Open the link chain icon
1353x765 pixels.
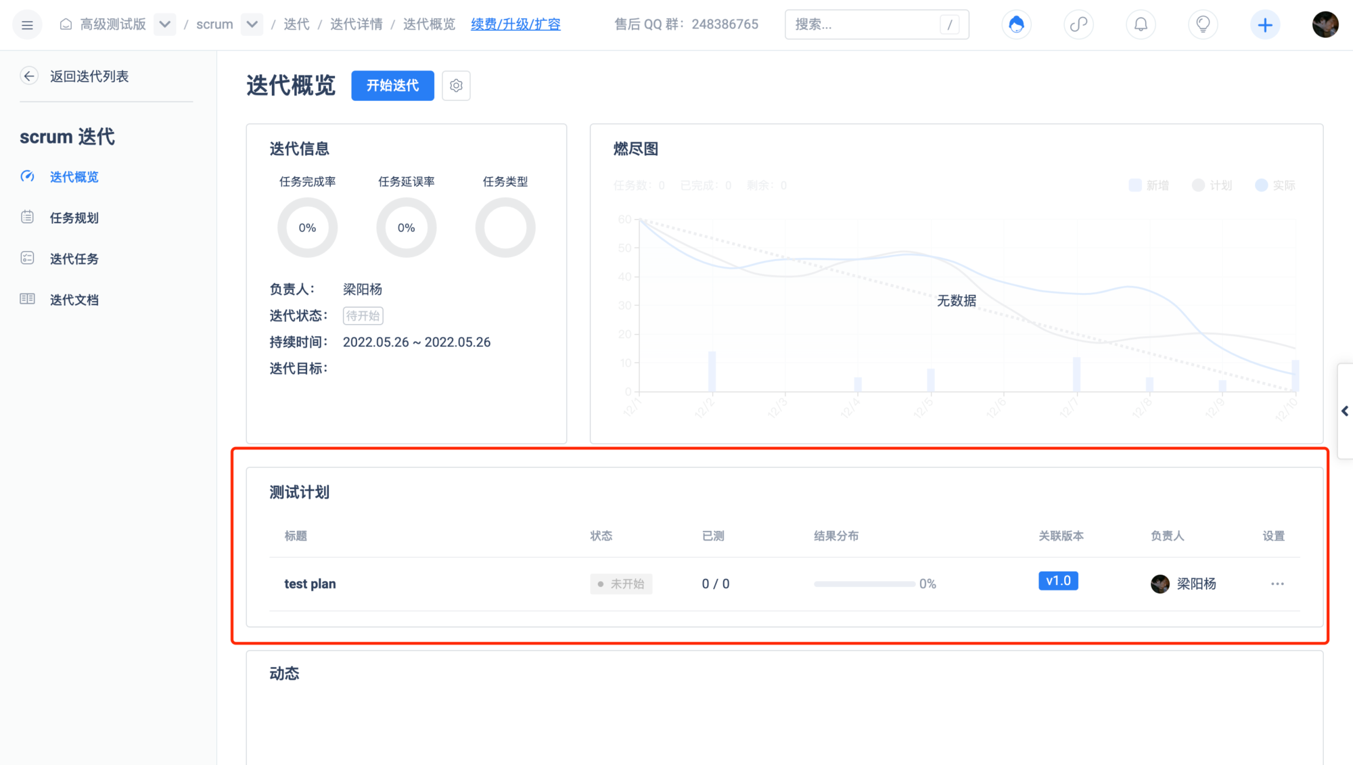point(1078,25)
